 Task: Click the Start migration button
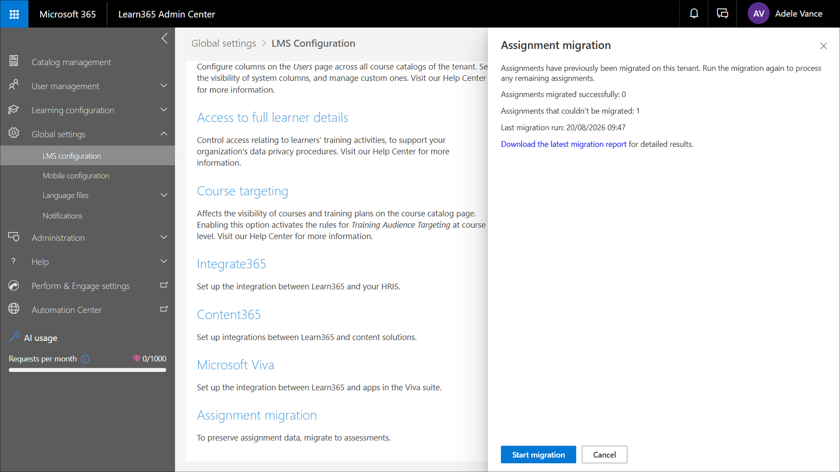click(538, 455)
